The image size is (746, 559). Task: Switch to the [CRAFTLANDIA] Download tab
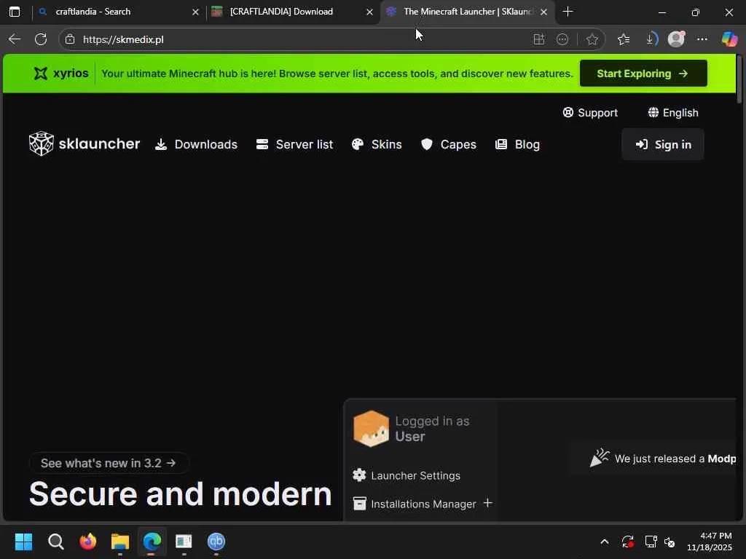(293, 12)
